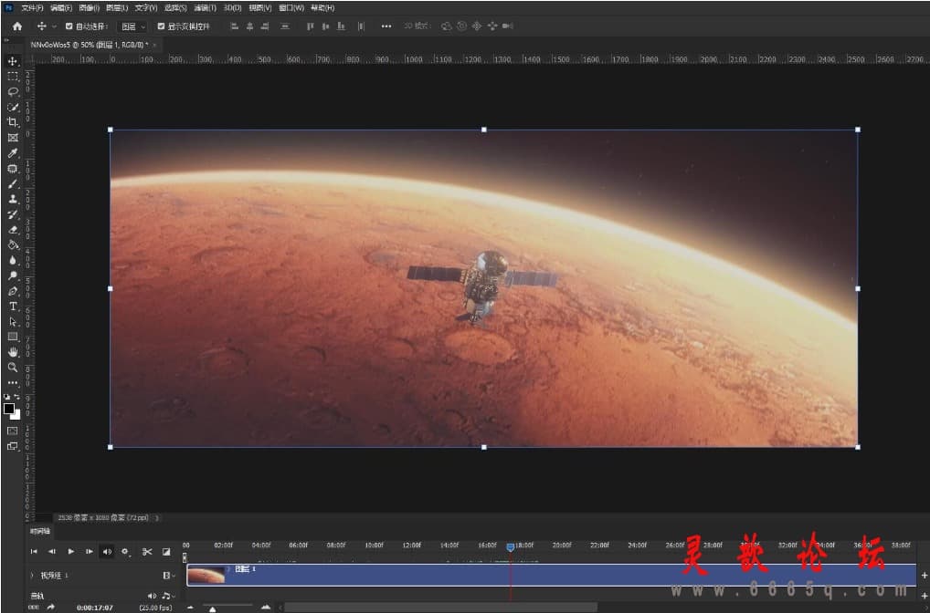The height and width of the screenshot is (613, 930).
Task: Go to first frame of timeline
Action: pyautogui.click(x=34, y=551)
